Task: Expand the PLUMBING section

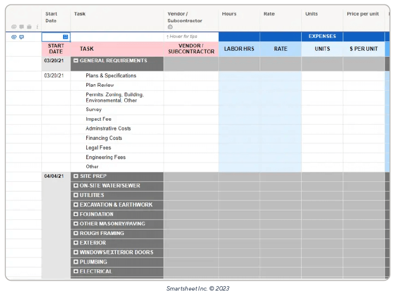Action: 75,262
